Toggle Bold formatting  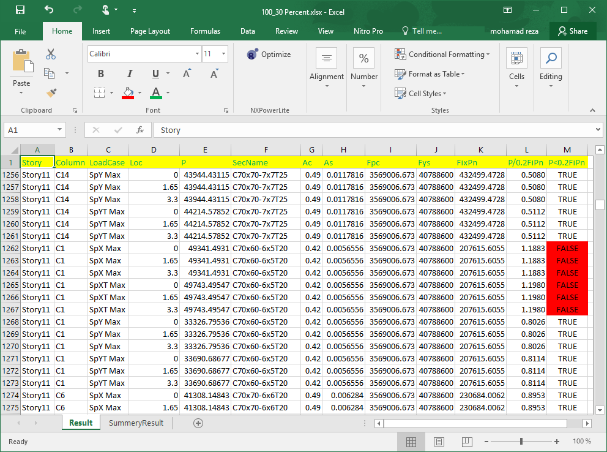(101, 74)
